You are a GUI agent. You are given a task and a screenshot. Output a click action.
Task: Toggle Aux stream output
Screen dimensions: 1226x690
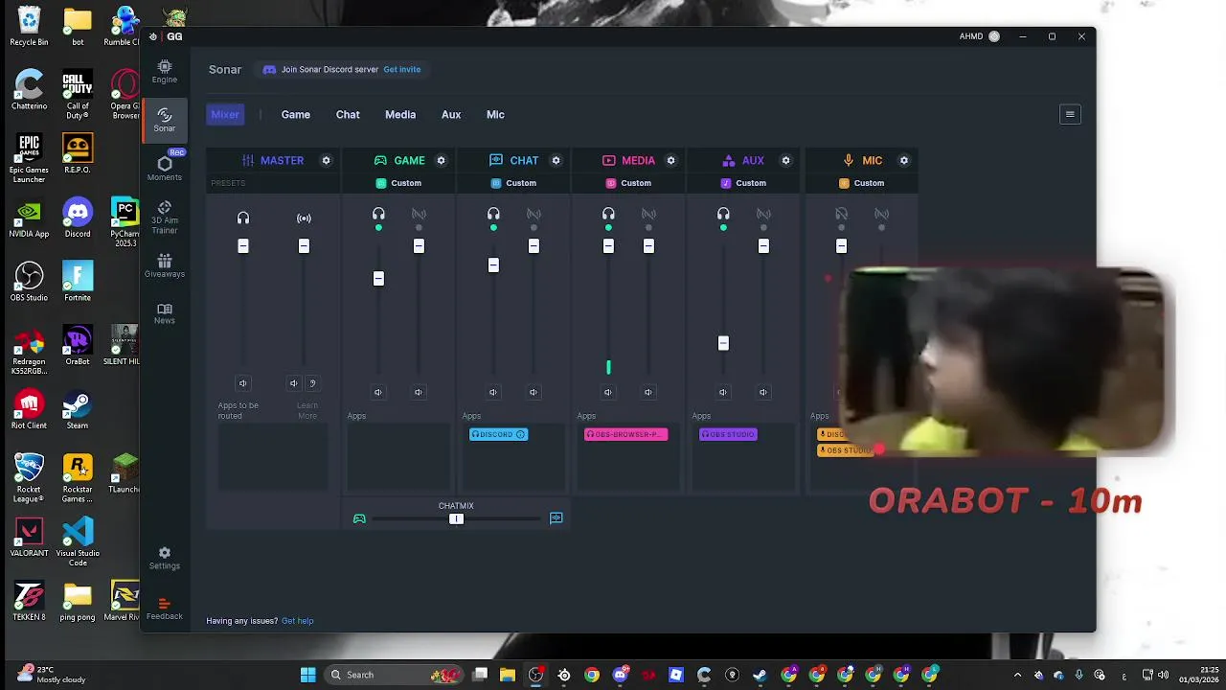pyautogui.click(x=763, y=215)
